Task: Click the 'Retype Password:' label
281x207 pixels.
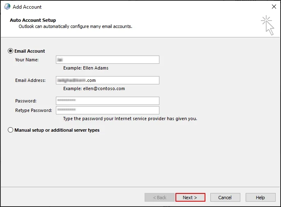Action: [34, 110]
